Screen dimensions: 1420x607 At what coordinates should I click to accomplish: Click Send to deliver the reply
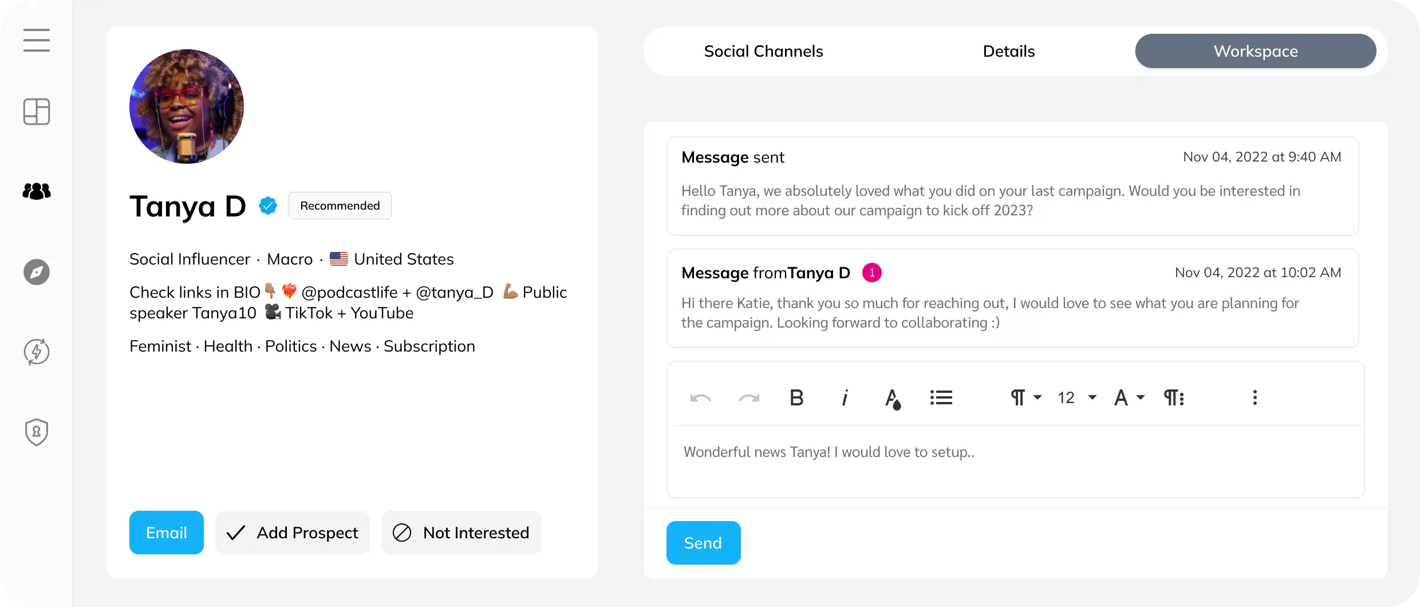[x=703, y=542]
